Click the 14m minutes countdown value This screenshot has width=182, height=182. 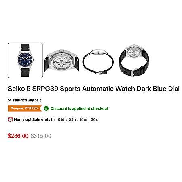click(x=83, y=119)
